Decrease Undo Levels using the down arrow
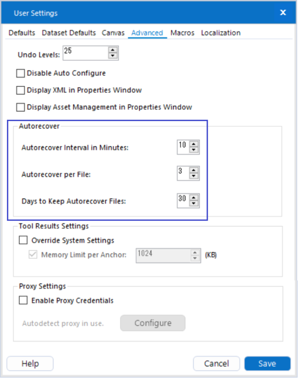The height and width of the screenshot is (378, 298). [x=112, y=56]
